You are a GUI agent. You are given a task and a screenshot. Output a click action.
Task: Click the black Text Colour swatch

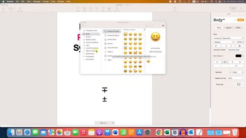(238, 56)
